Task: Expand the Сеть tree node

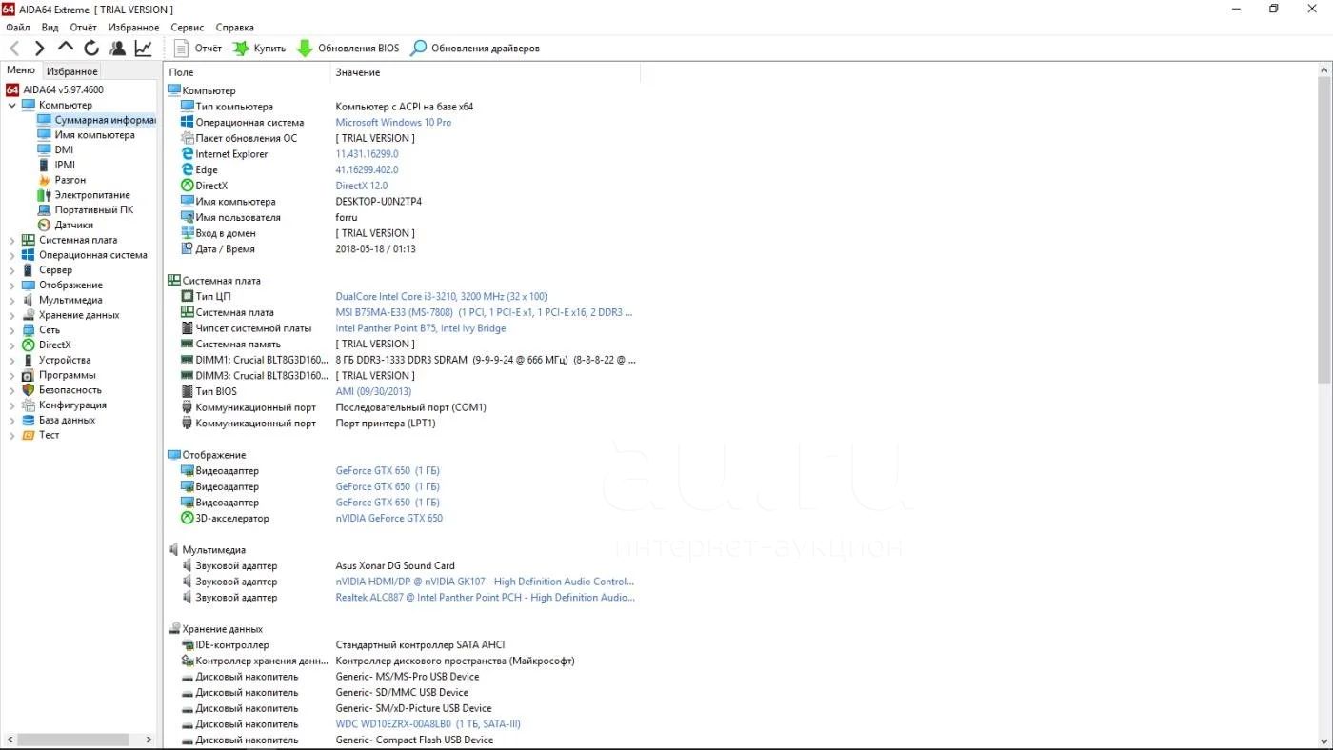Action: coord(12,330)
